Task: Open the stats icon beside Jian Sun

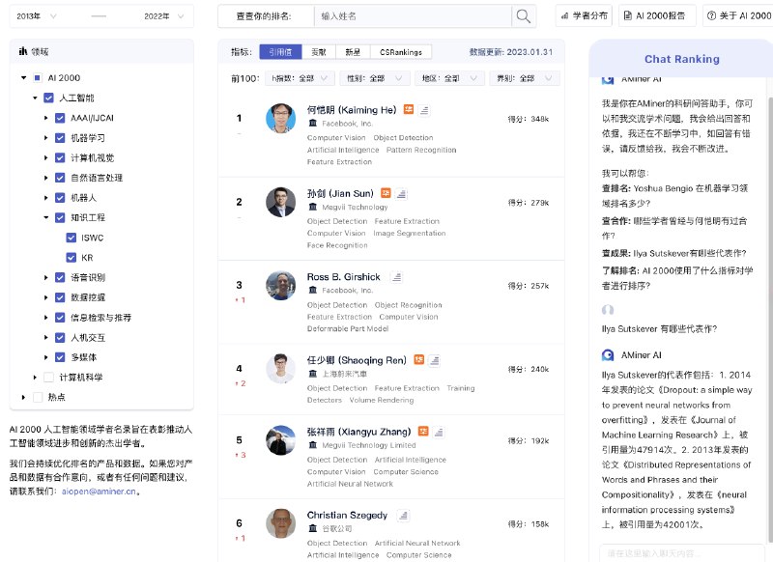Action: [x=402, y=194]
